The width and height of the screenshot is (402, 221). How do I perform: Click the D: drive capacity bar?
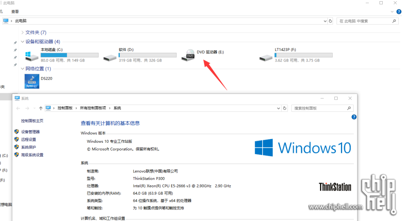[x=148, y=55]
